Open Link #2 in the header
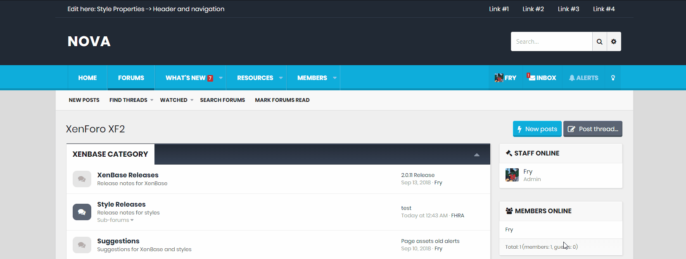This screenshot has width=686, height=259. (x=533, y=9)
